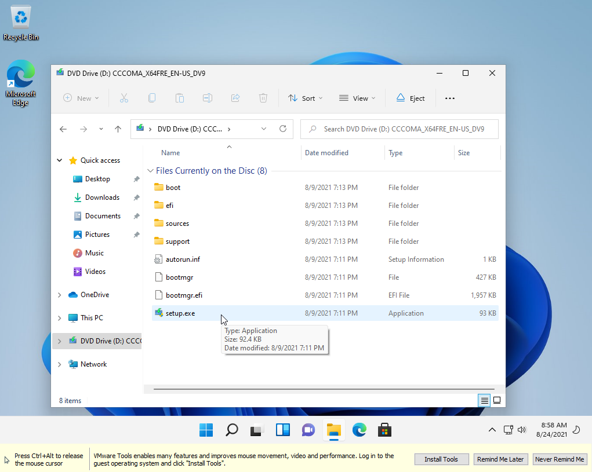Viewport: 592px width, 472px height.
Task: Open File Explorer on taskbar
Action: click(334, 430)
